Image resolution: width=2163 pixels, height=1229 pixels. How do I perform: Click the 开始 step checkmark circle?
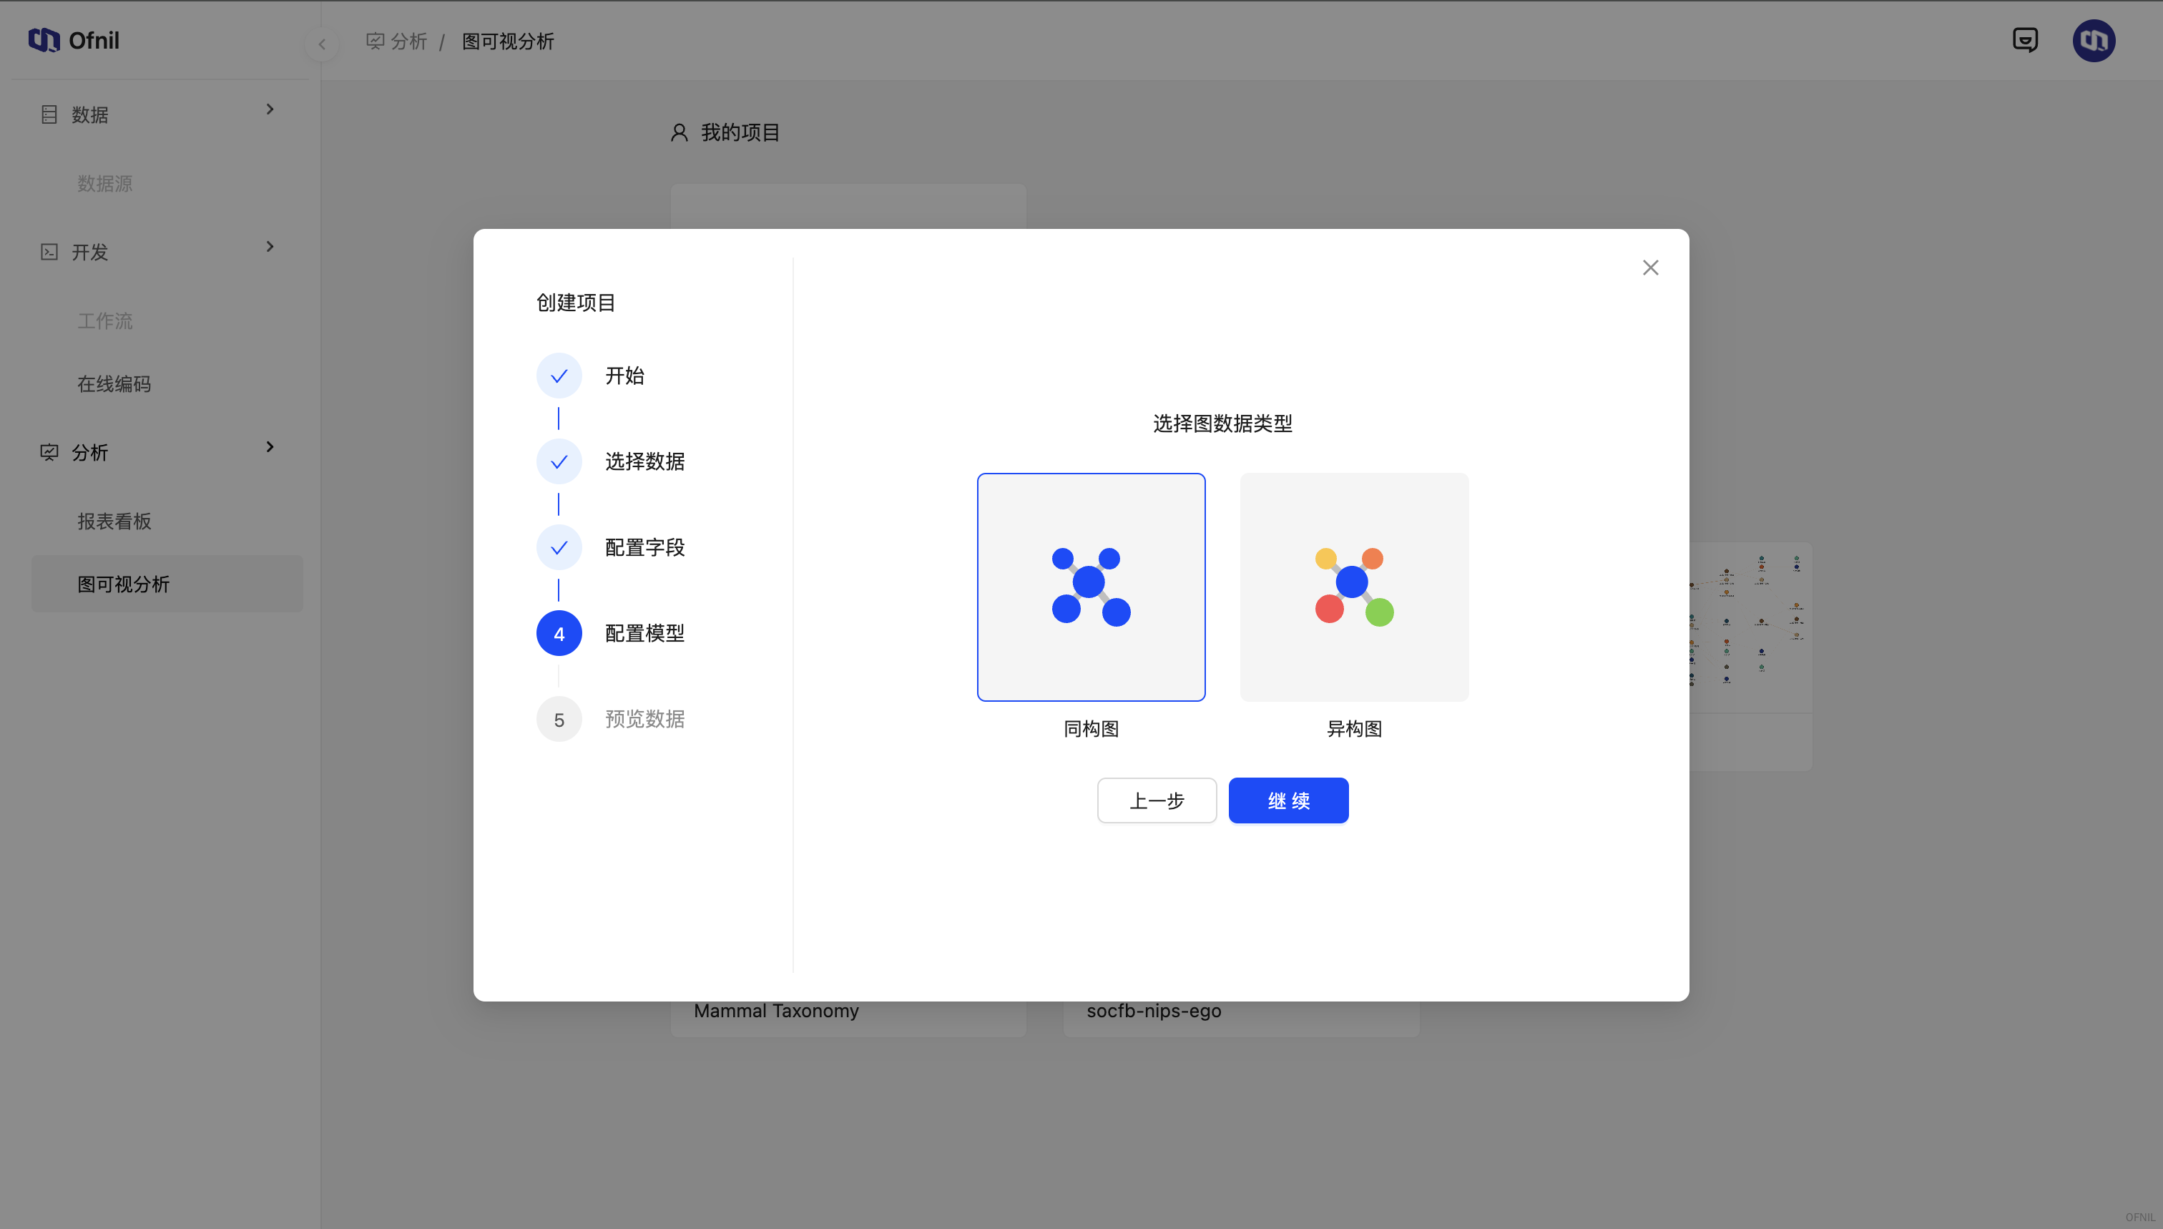559,376
